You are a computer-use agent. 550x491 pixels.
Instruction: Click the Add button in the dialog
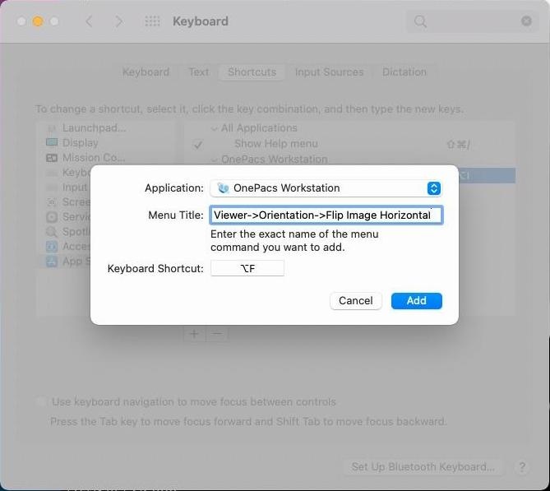pos(416,301)
